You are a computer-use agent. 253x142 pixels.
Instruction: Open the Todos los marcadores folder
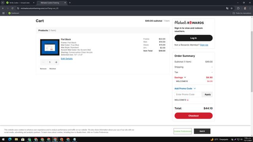point(242,13)
